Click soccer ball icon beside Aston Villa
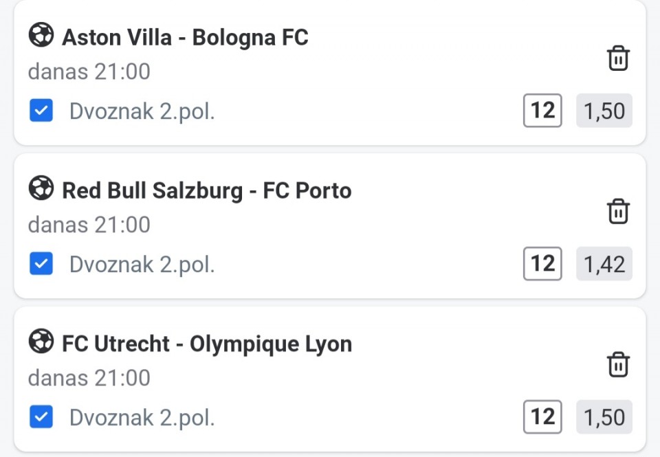The width and height of the screenshot is (660, 457). (41, 35)
